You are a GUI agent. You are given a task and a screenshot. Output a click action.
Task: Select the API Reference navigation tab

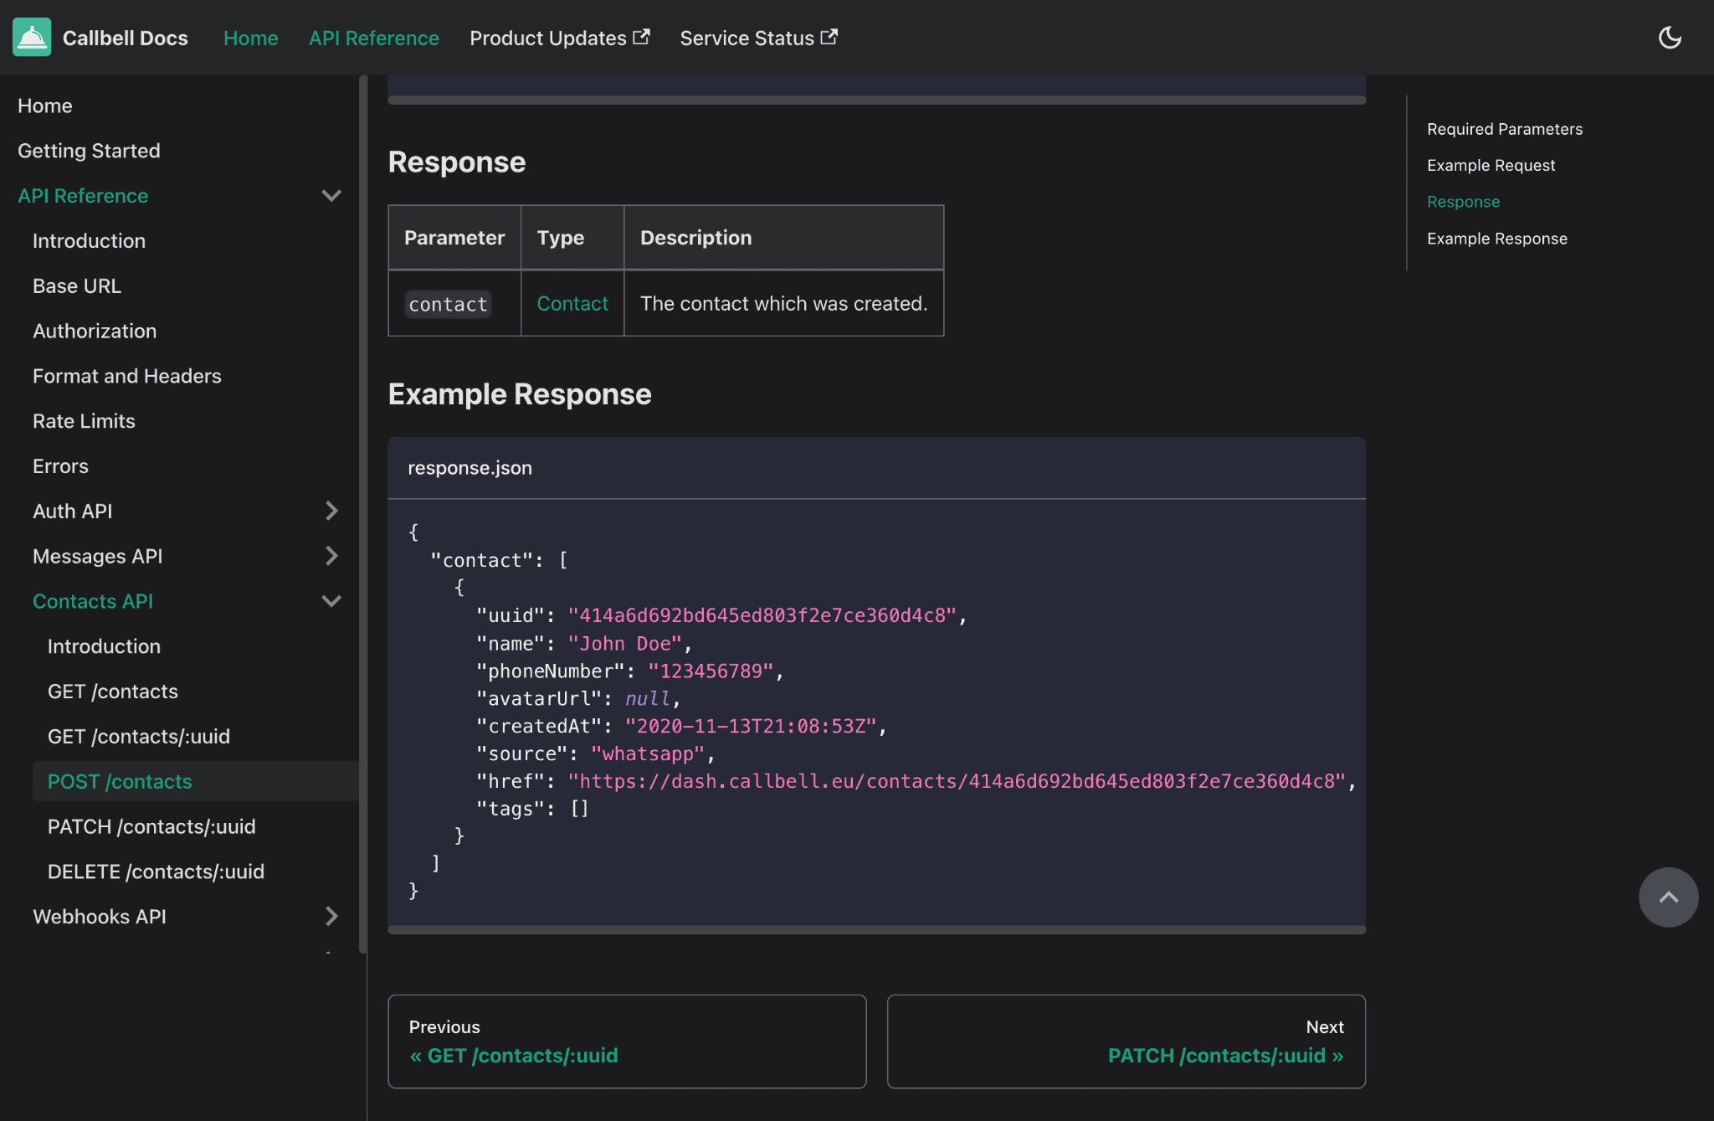coord(374,38)
